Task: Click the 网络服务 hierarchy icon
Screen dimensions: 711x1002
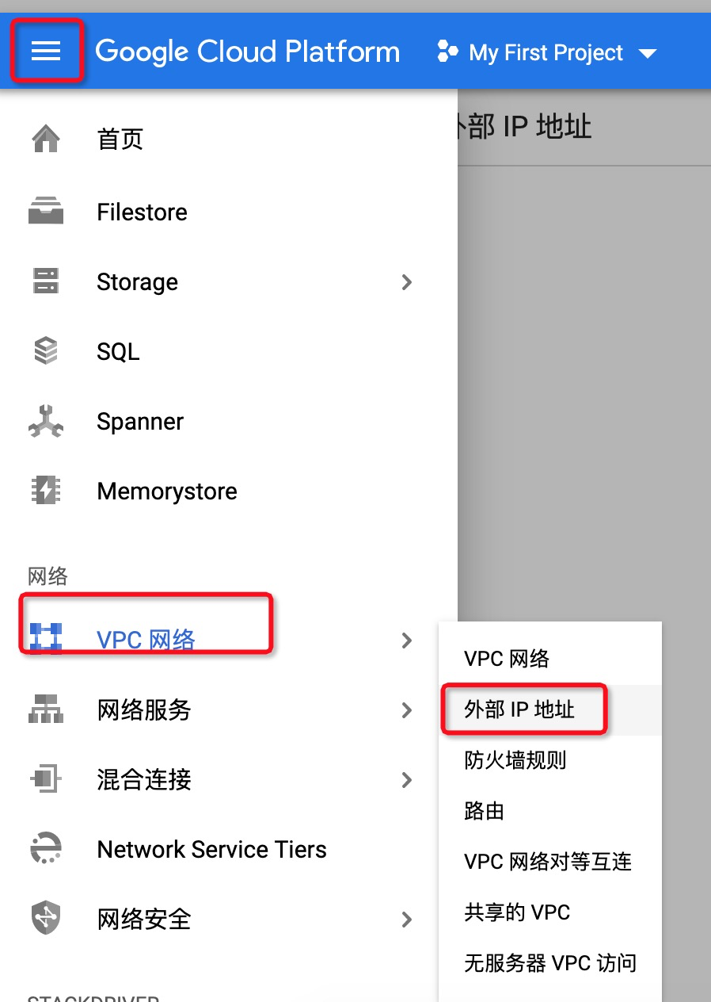Action: 46,709
